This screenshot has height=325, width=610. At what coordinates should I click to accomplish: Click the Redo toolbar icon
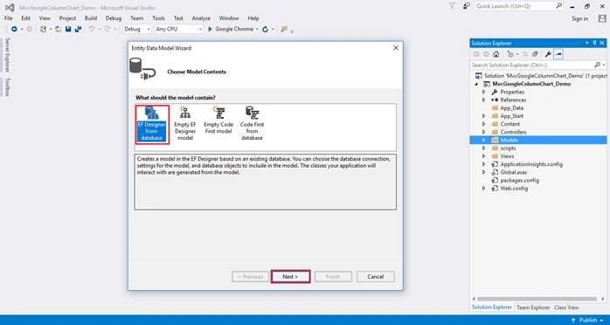point(107,29)
